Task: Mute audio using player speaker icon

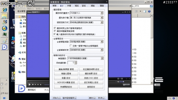Action: pyautogui.click(x=118, y=82)
